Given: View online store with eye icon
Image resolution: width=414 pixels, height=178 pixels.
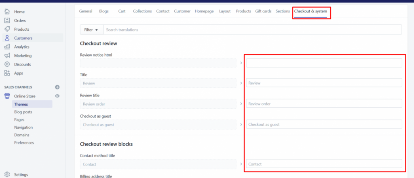Looking at the screenshot, I should coord(57,96).
